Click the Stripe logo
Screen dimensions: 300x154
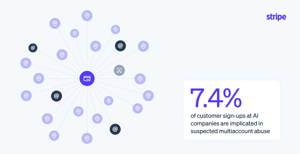276,17
